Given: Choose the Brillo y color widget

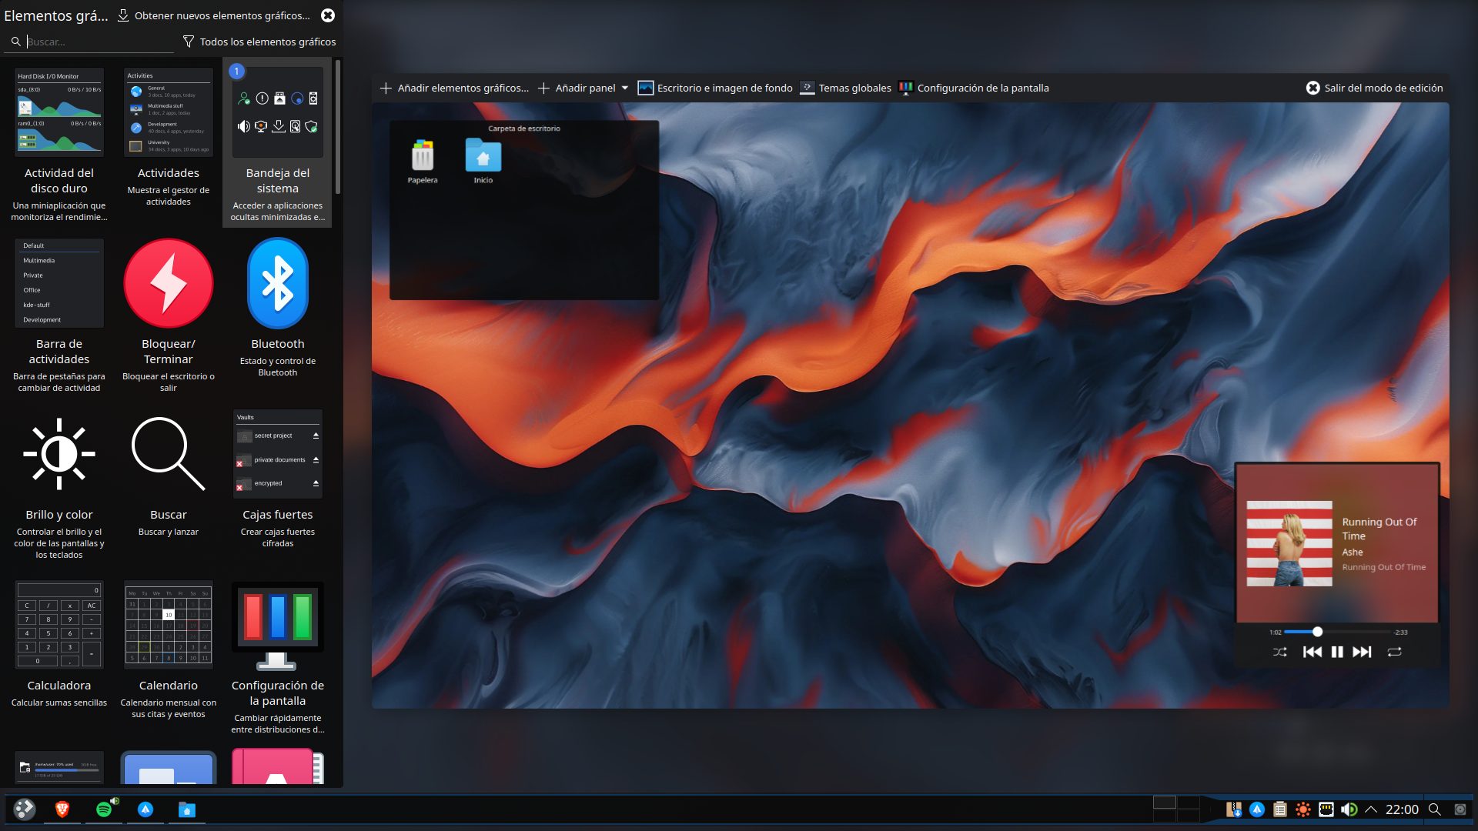Looking at the screenshot, I should pos(59,486).
